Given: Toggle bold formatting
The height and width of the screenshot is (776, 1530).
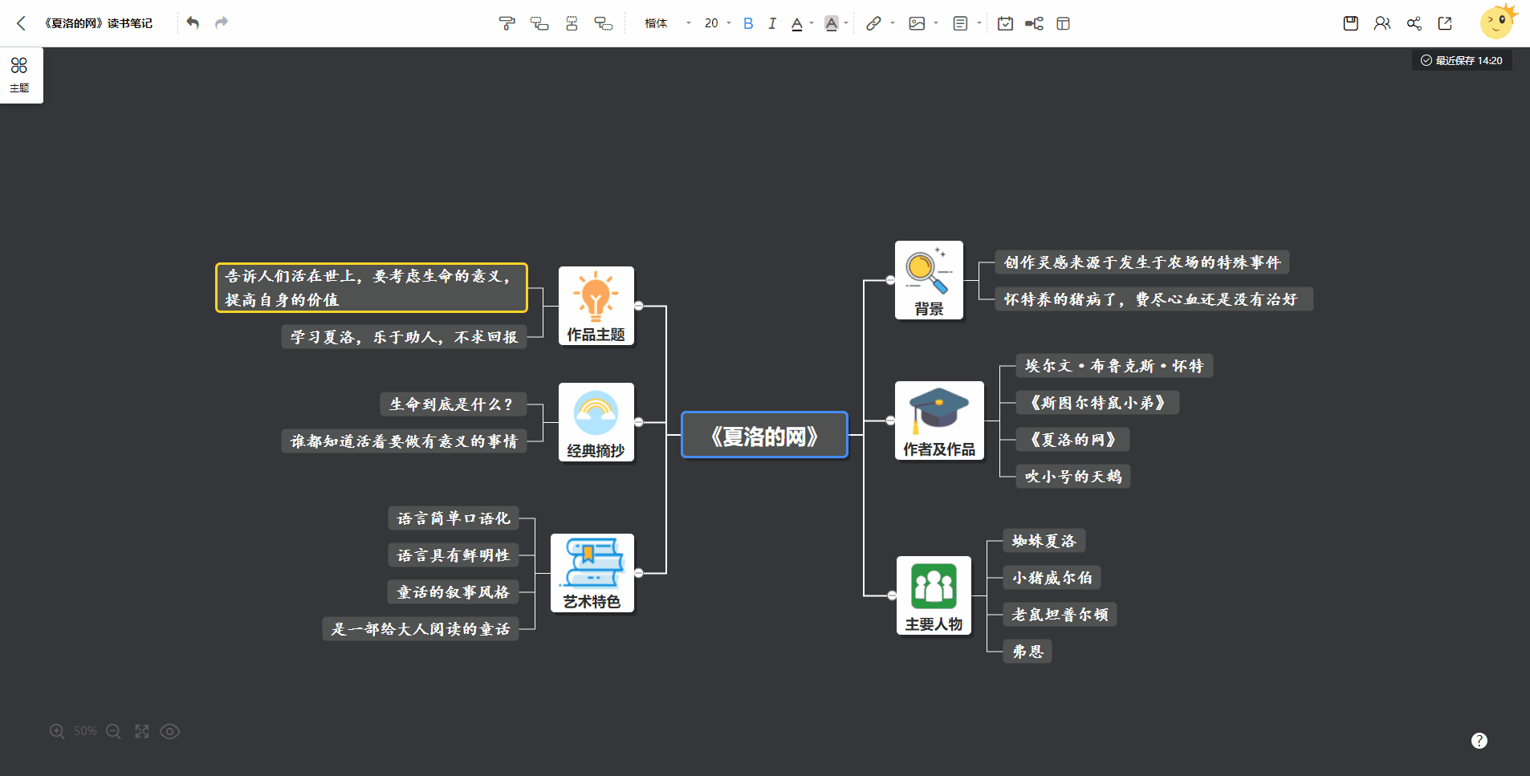Looking at the screenshot, I should 748,23.
